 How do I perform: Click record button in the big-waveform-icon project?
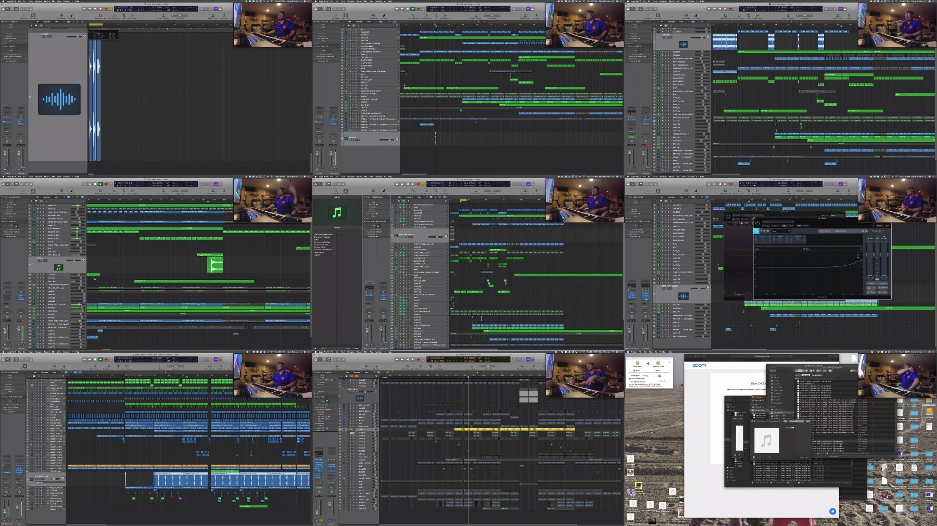(106, 9)
